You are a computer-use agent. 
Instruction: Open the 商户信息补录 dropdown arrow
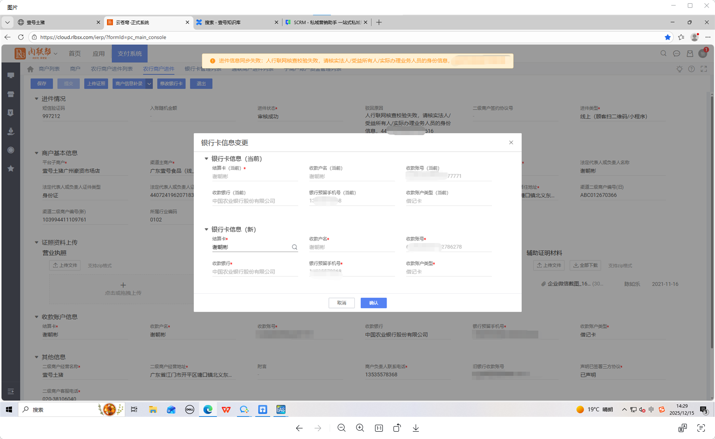point(149,83)
